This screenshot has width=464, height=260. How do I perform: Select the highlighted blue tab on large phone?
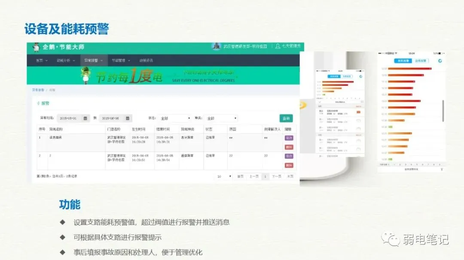(x=403, y=61)
